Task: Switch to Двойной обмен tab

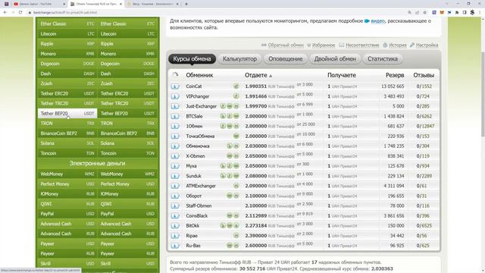Action: (x=335, y=59)
